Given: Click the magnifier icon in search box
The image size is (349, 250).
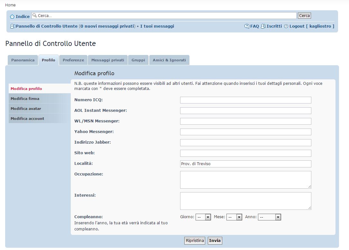Looking at the screenshot, I should [x=35, y=15].
